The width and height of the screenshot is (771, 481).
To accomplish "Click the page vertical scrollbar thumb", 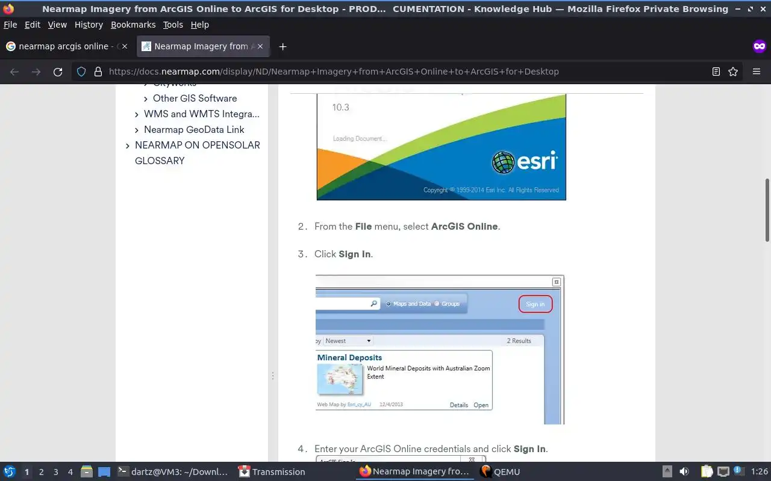I will tap(767, 210).
